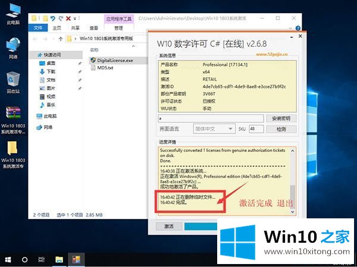Go forward in Explorer navigation
The height and width of the screenshot is (267, 357).
[x=45, y=39]
